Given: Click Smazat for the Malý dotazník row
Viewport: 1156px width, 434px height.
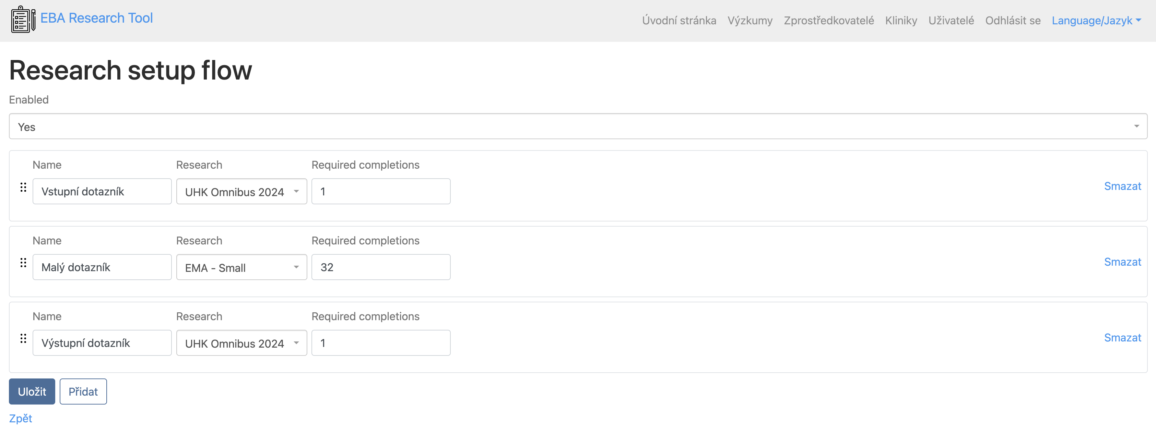Looking at the screenshot, I should click(1122, 262).
